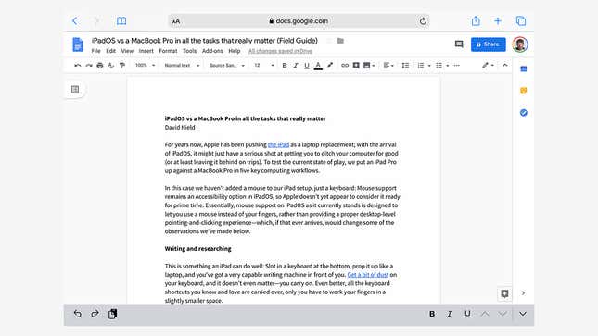Undo with the Docs toolbar undo arrow
The image size is (598, 336).
tap(78, 66)
